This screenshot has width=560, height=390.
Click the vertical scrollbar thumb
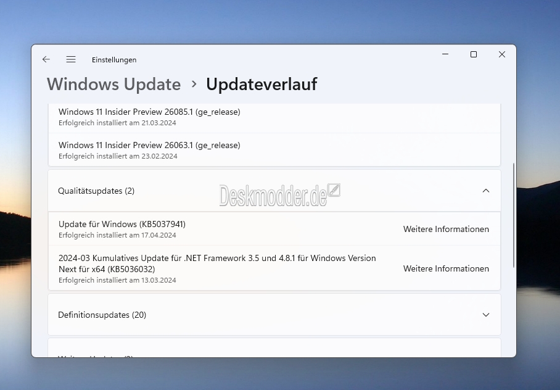[x=514, y=215]
